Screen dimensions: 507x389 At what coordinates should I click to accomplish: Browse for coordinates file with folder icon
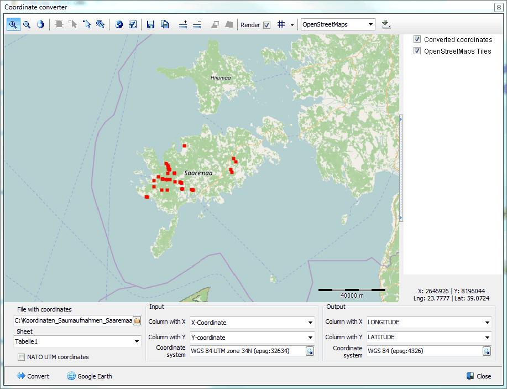(x=137, y=320)
